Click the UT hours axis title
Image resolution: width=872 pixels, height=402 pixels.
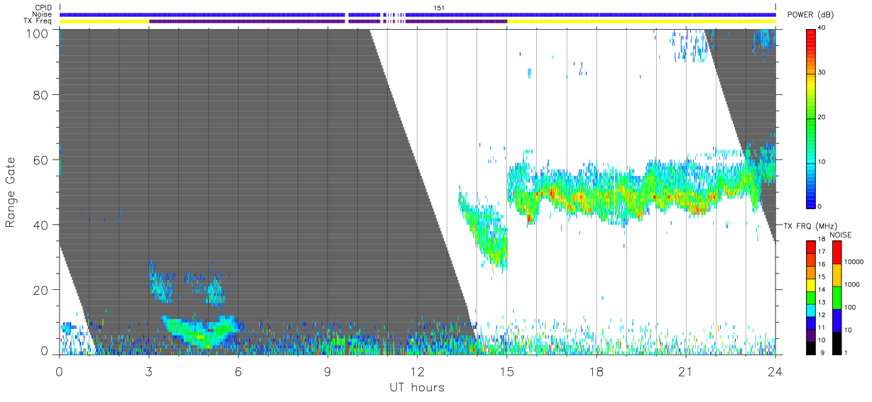click(417, 387)
